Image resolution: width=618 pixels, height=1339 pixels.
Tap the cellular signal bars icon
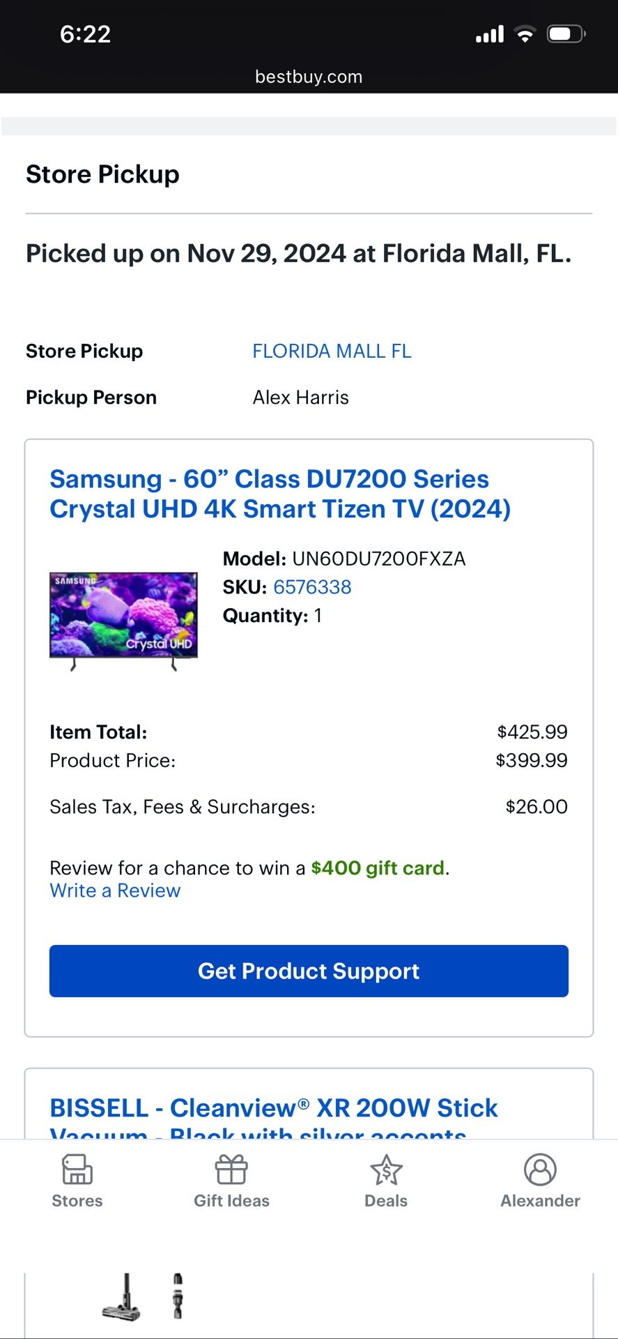(490, 34)
